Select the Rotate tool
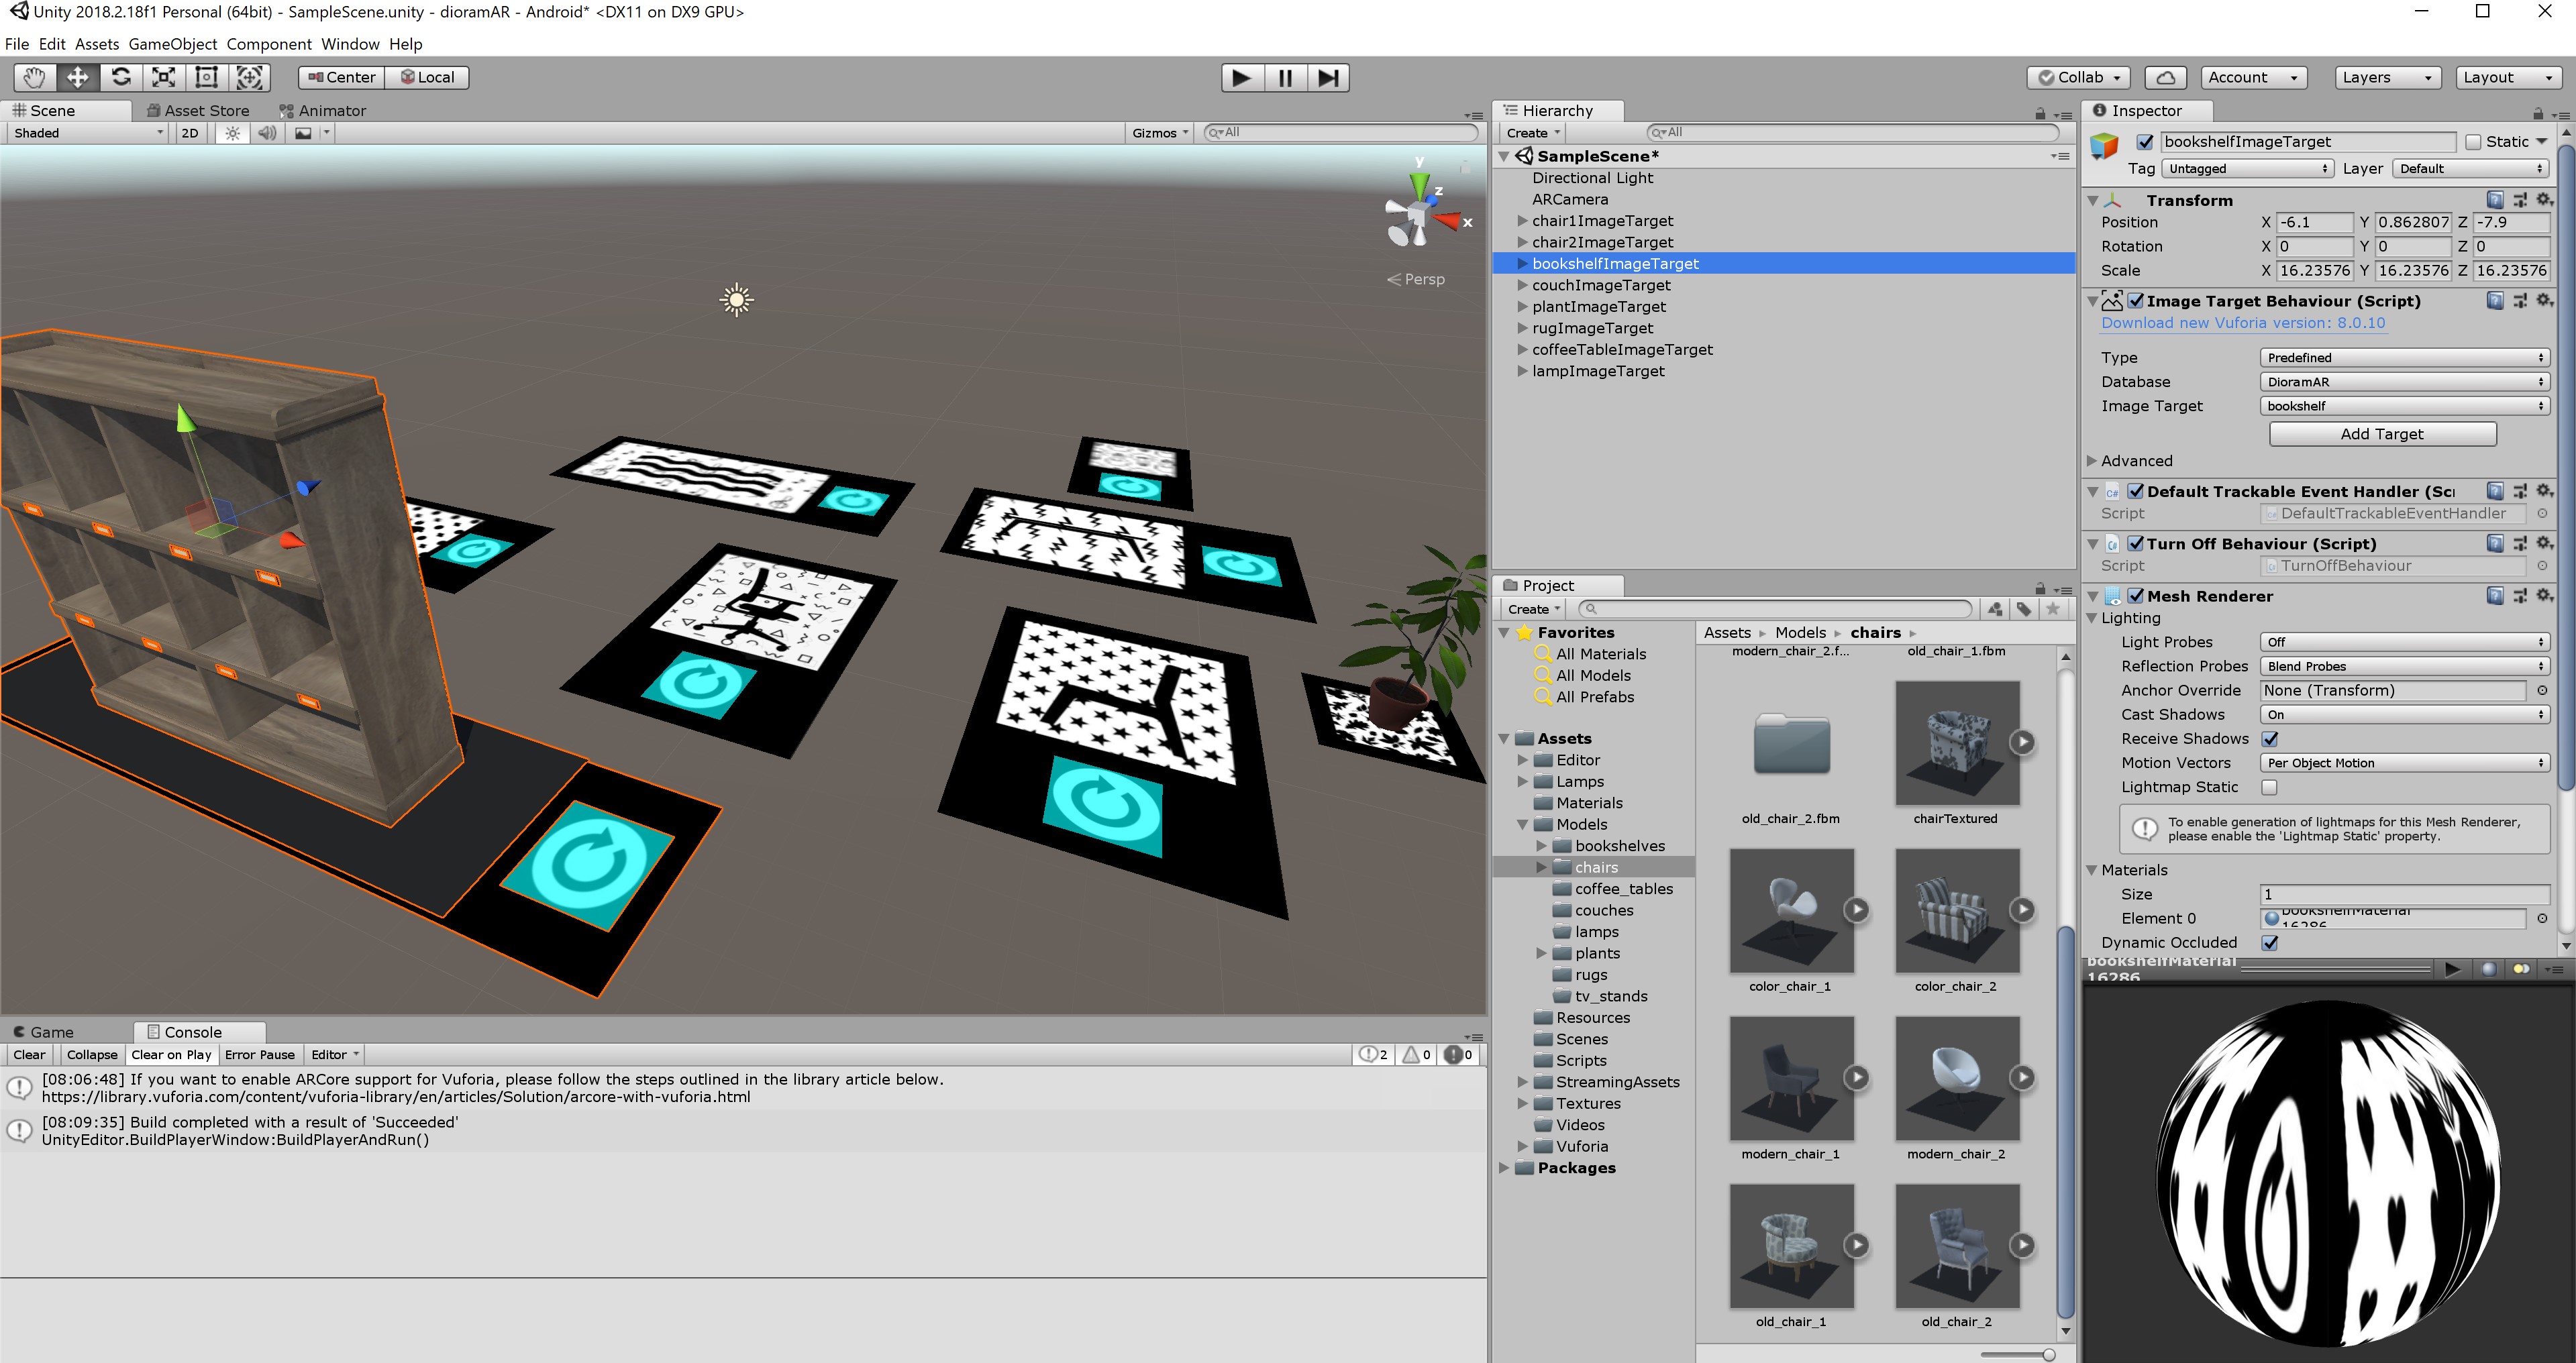The height and width of the screenshot is (1363, 2576). tap(121, 77)
